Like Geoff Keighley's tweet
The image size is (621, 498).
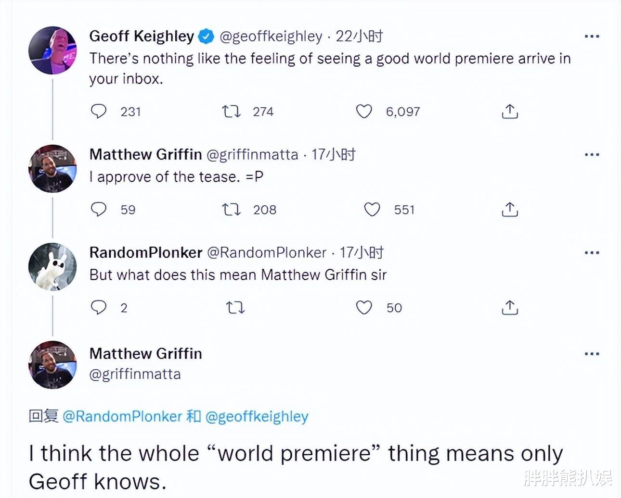point(364,112)
